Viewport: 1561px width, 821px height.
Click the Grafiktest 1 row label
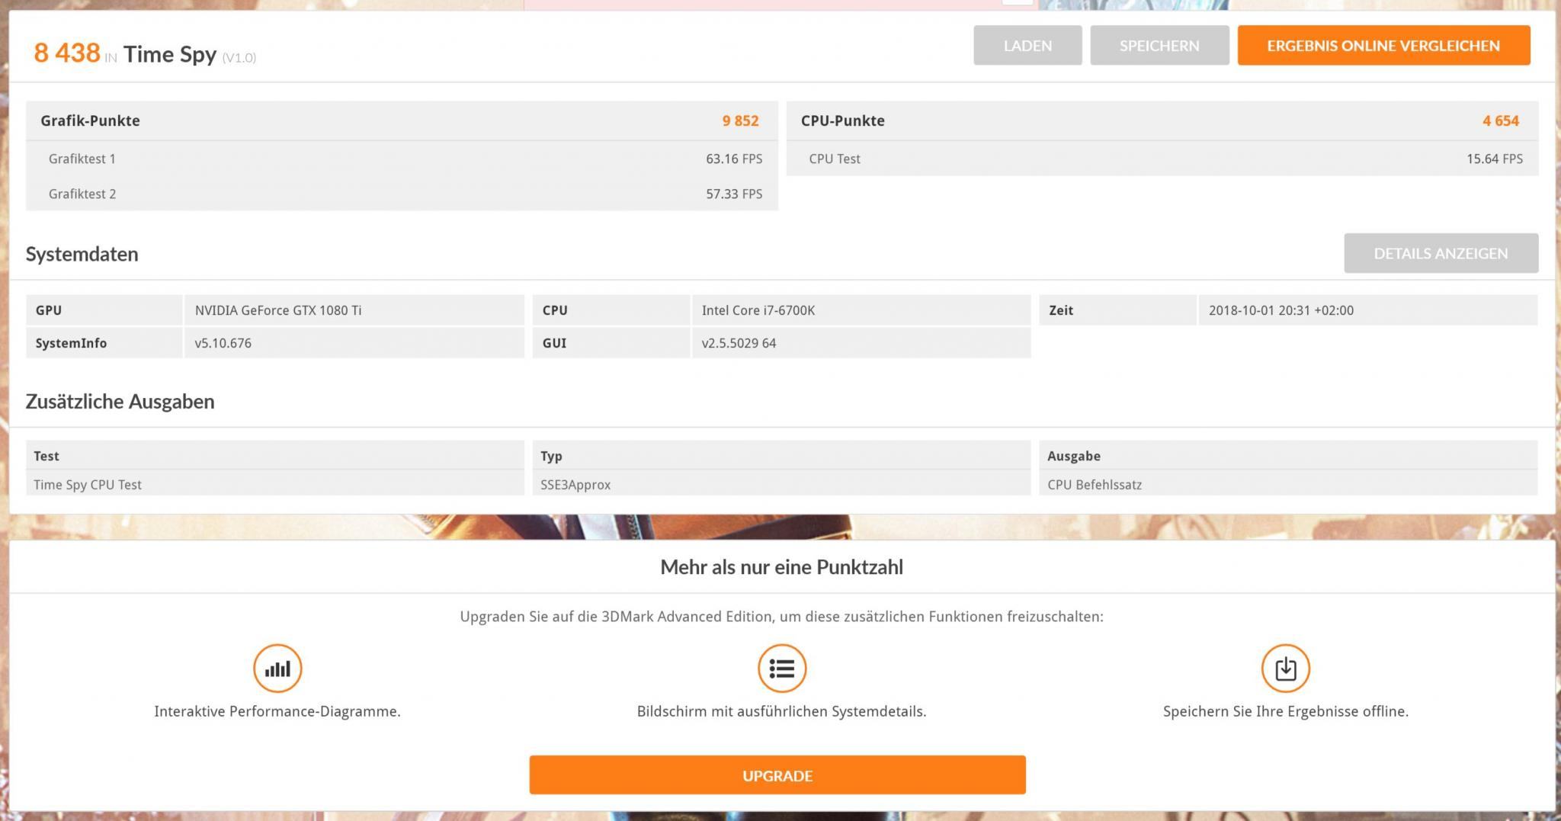pyautogui.click(x=82, y=159)
